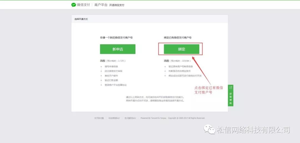
Task: Click the 选择开通方式 panel heading
Action: click(x=81, y=19)
